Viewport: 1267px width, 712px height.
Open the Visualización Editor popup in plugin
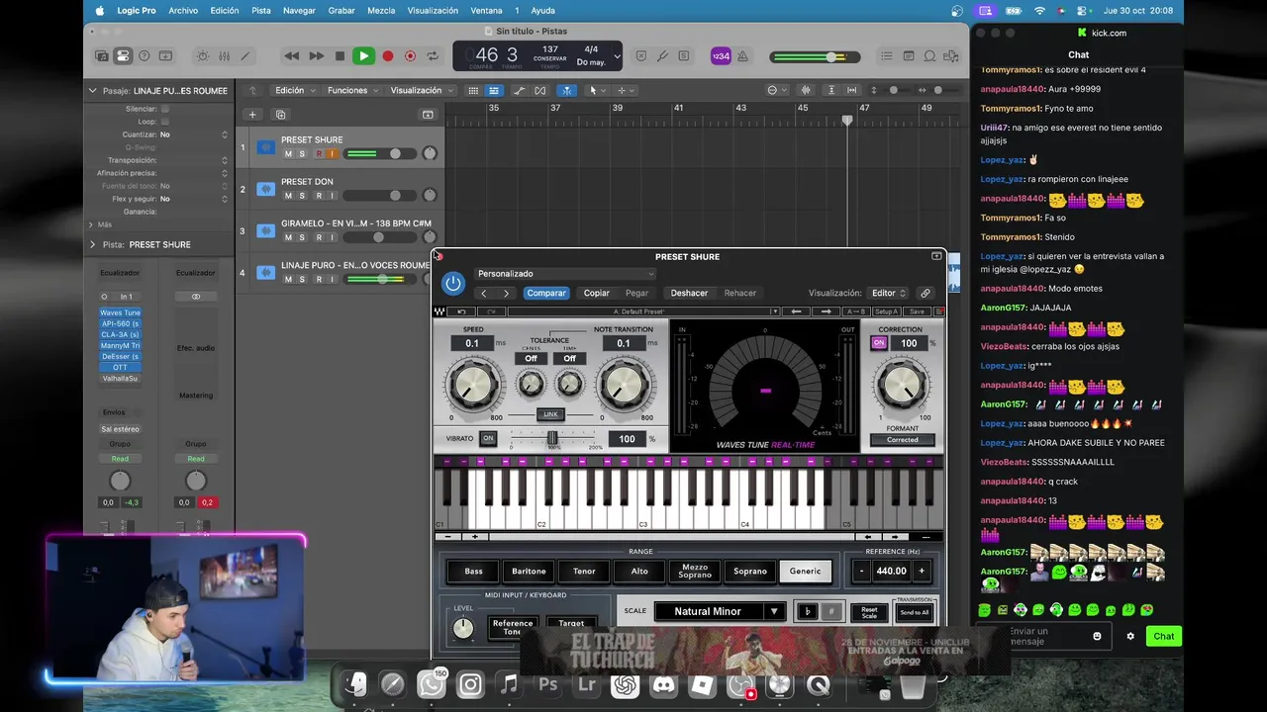click(888, 293)
